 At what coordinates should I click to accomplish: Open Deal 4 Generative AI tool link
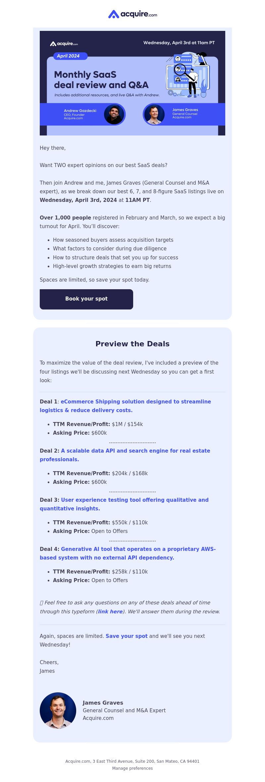[128, 553]
